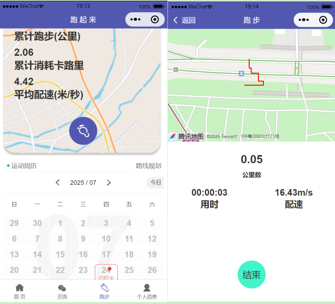
Task: Open the three-dot menu in 跑步 screen
Action: [304, 20]
